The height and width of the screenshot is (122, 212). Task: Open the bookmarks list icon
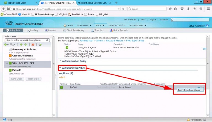click(x=176, y=9)
